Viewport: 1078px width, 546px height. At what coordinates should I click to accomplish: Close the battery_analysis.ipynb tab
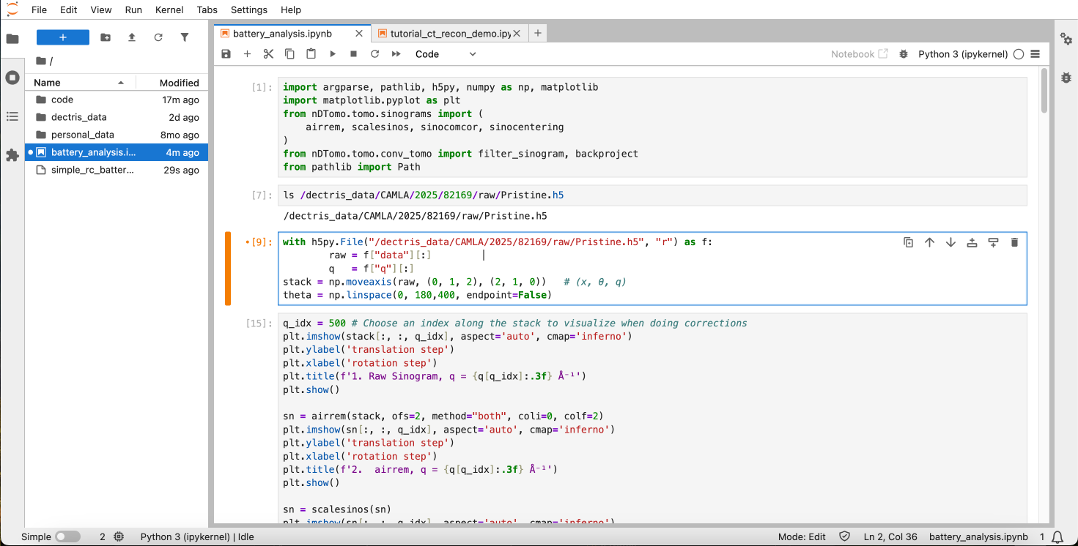[359, 34]
